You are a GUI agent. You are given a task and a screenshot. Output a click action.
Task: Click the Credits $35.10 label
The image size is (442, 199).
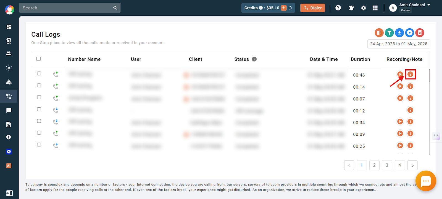(x=262, y=8)
